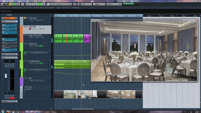Click the Inspector channel volume fader handle
The image size is (201, 113).
(6, 76)
